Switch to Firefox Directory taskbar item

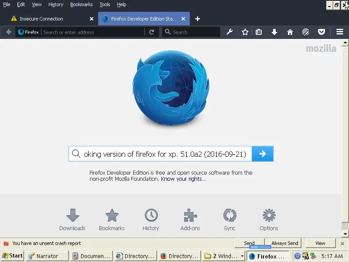180,256
